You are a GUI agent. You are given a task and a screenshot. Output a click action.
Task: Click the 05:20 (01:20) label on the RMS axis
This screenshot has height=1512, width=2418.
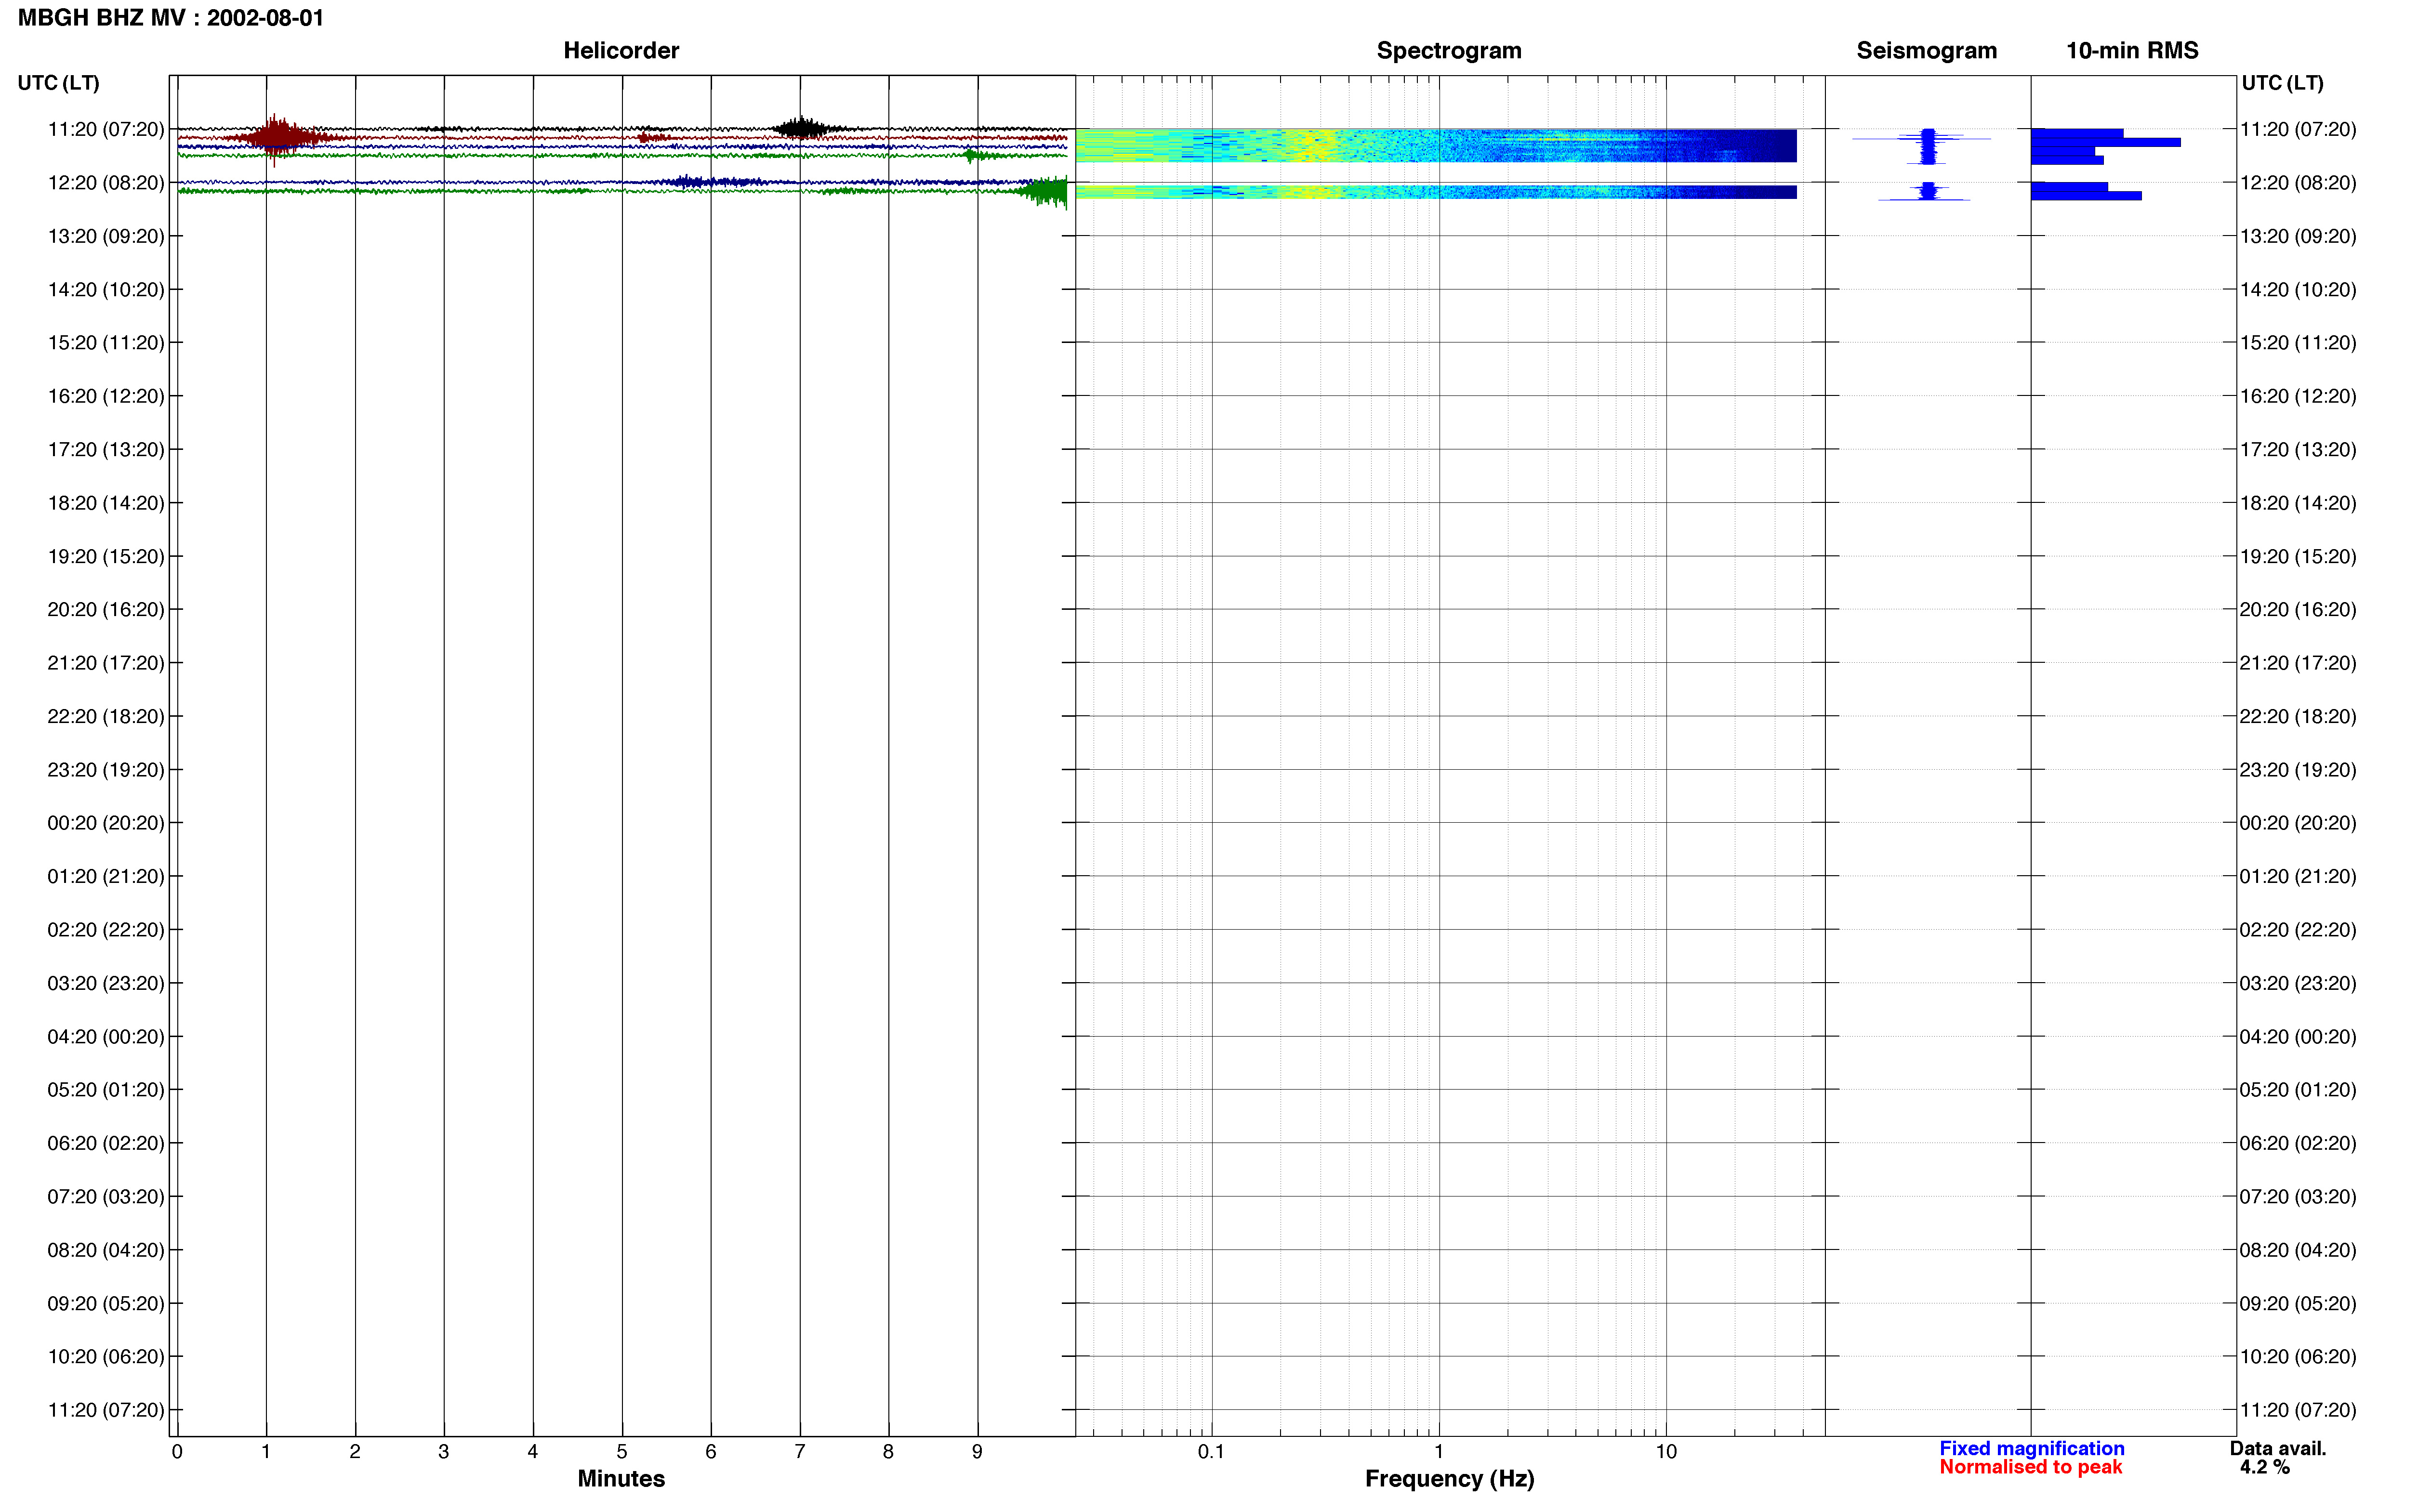pos(2298,1090)
